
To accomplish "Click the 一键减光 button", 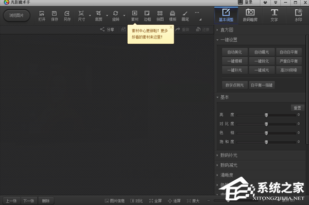I will click(262, 70).
